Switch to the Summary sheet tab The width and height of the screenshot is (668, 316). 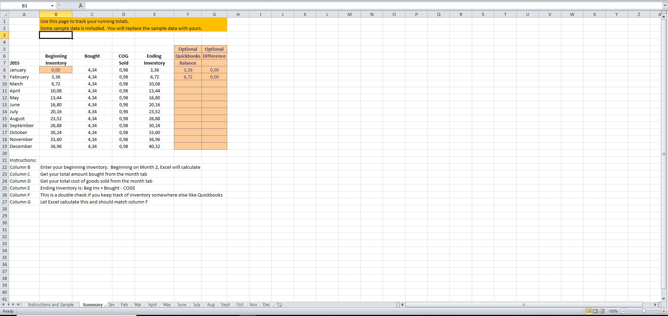tap(92, 305)
